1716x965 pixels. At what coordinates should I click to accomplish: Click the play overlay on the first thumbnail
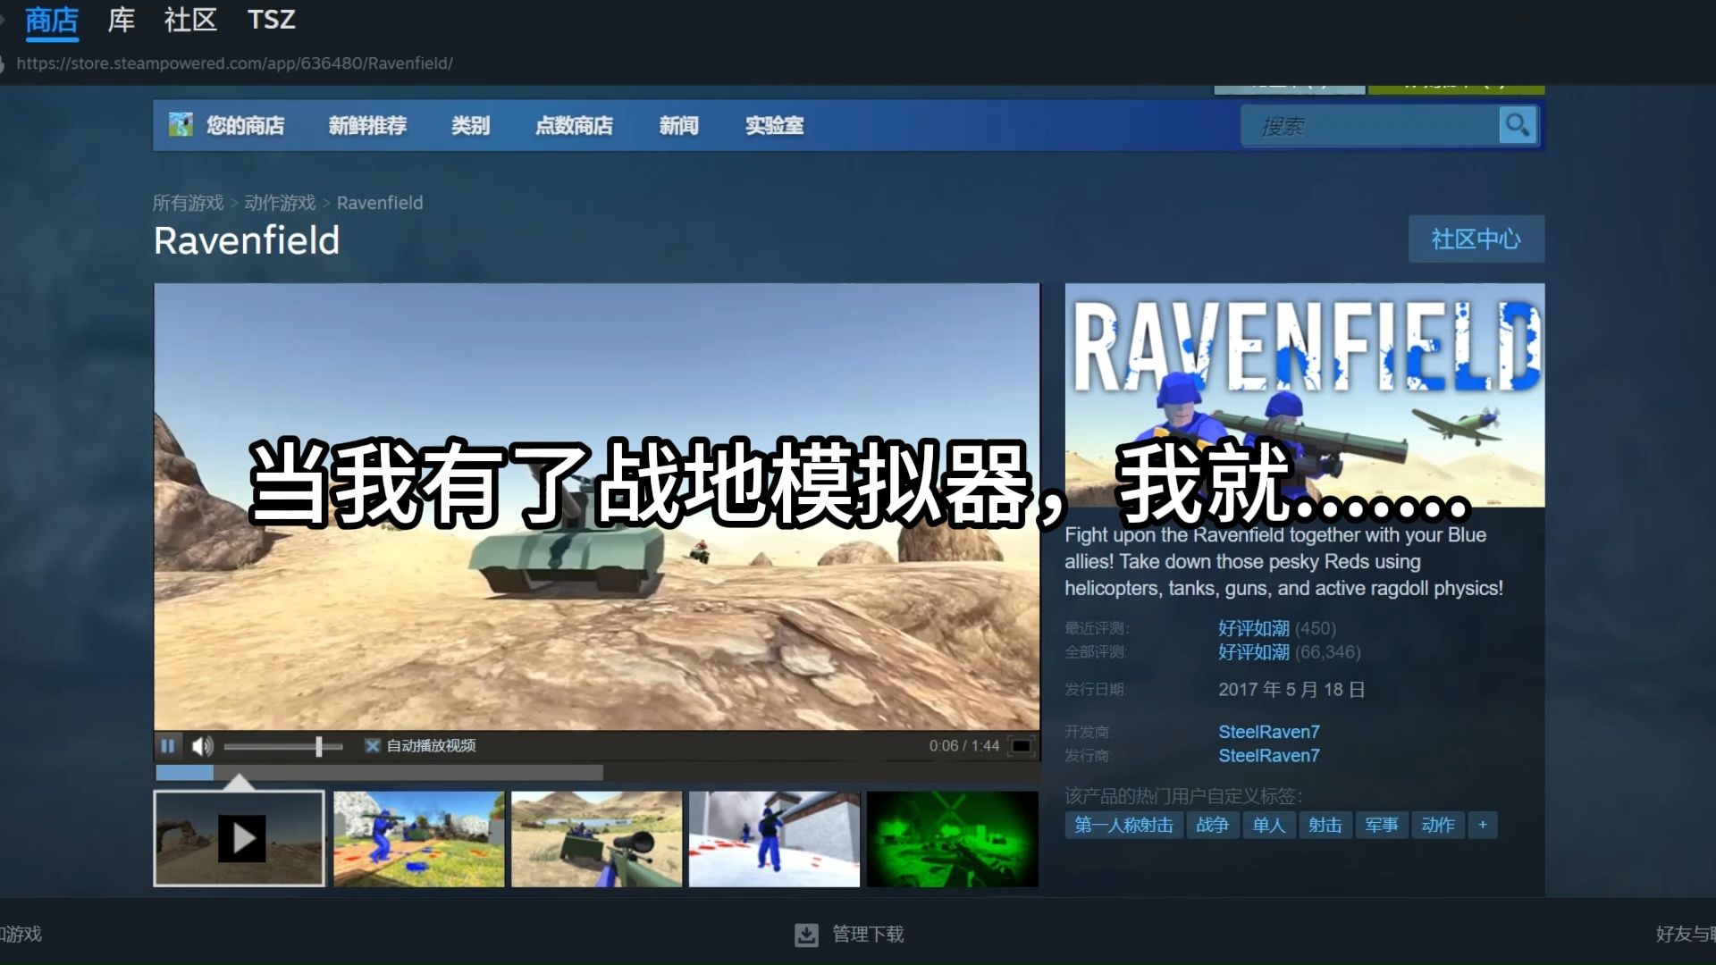(240, 838)
